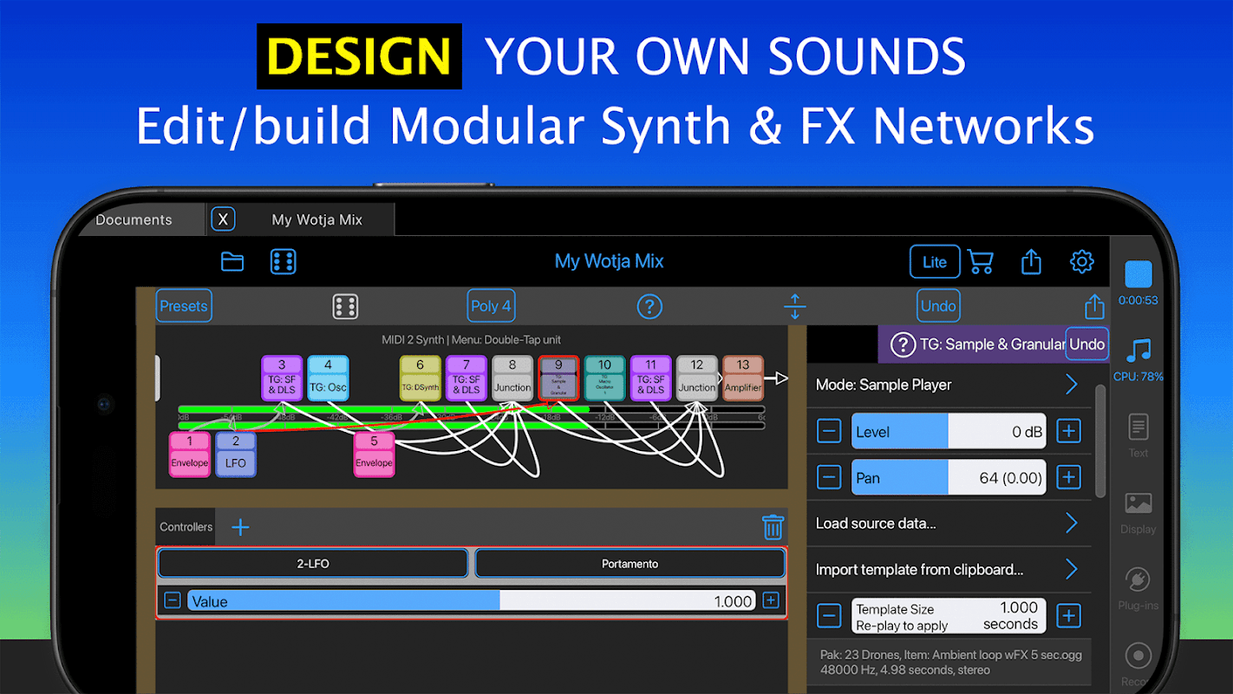Add a controller with the plus icon
The width and height of the screenshot is (1233, 694).
coord(240,527)
